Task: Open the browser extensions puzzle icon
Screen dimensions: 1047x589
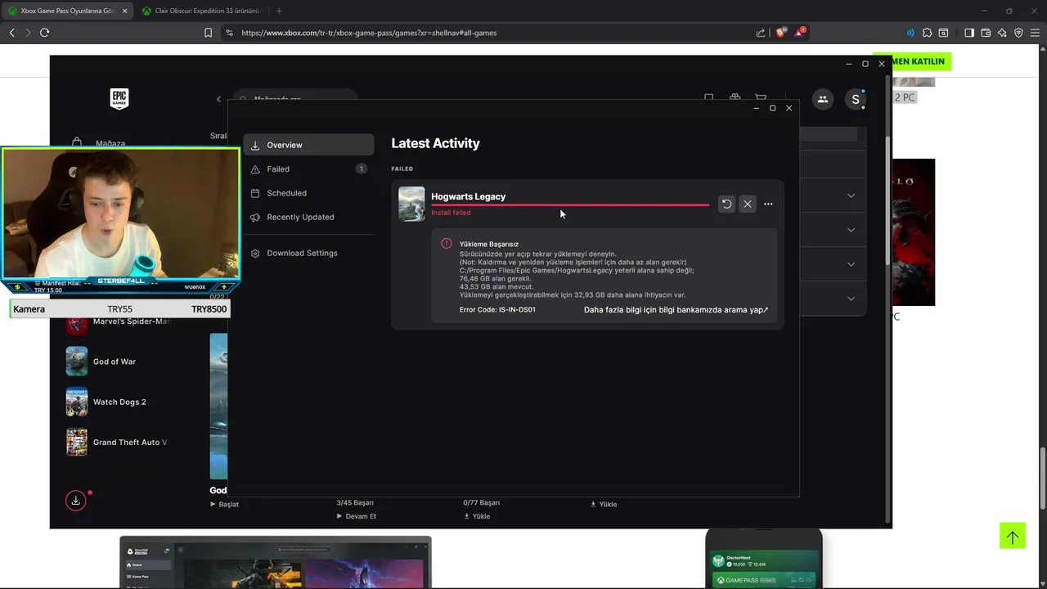Action: [927, 33]
